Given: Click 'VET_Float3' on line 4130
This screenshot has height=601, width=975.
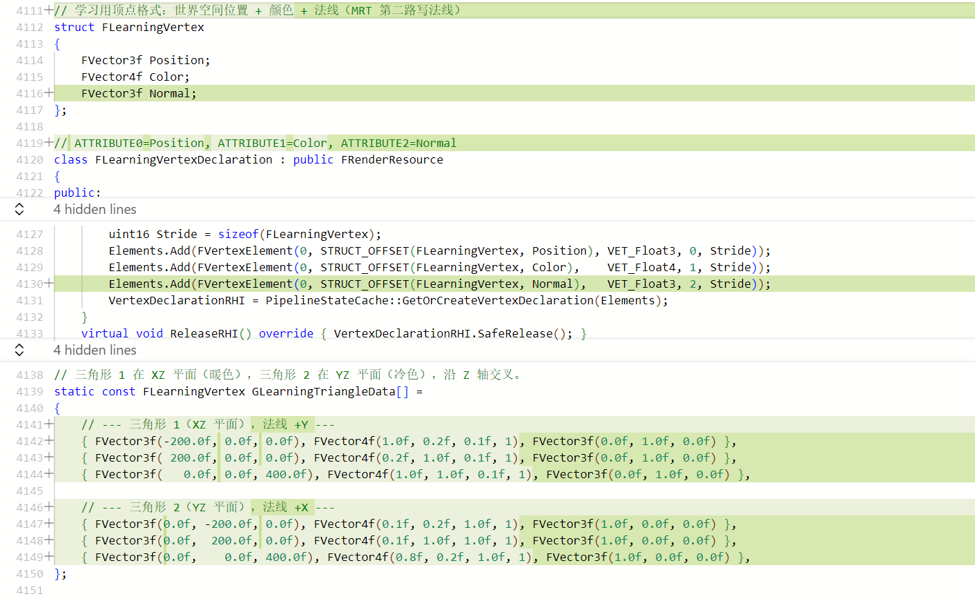Looking at the screenshot, I should (641, 284).
